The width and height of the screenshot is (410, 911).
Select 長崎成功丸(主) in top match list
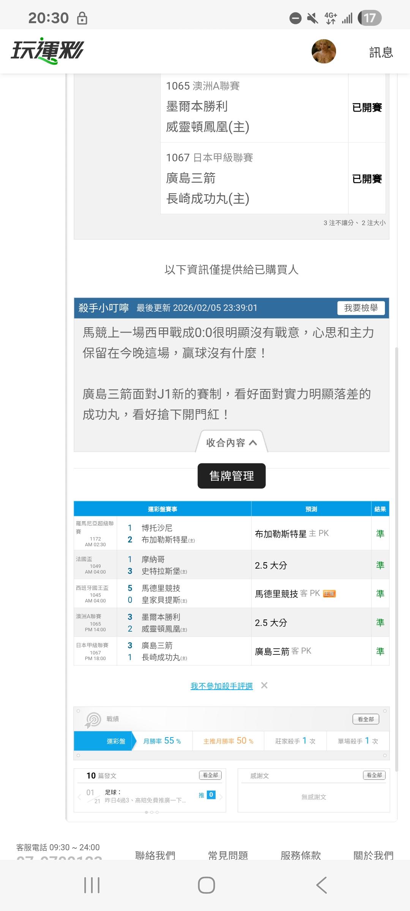point(208,199)
